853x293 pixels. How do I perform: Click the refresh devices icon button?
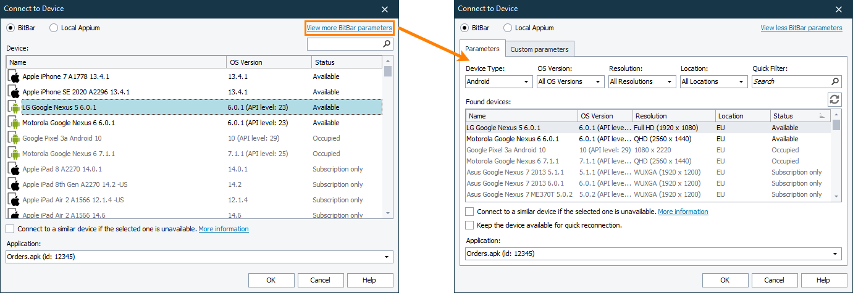[835, 99]
